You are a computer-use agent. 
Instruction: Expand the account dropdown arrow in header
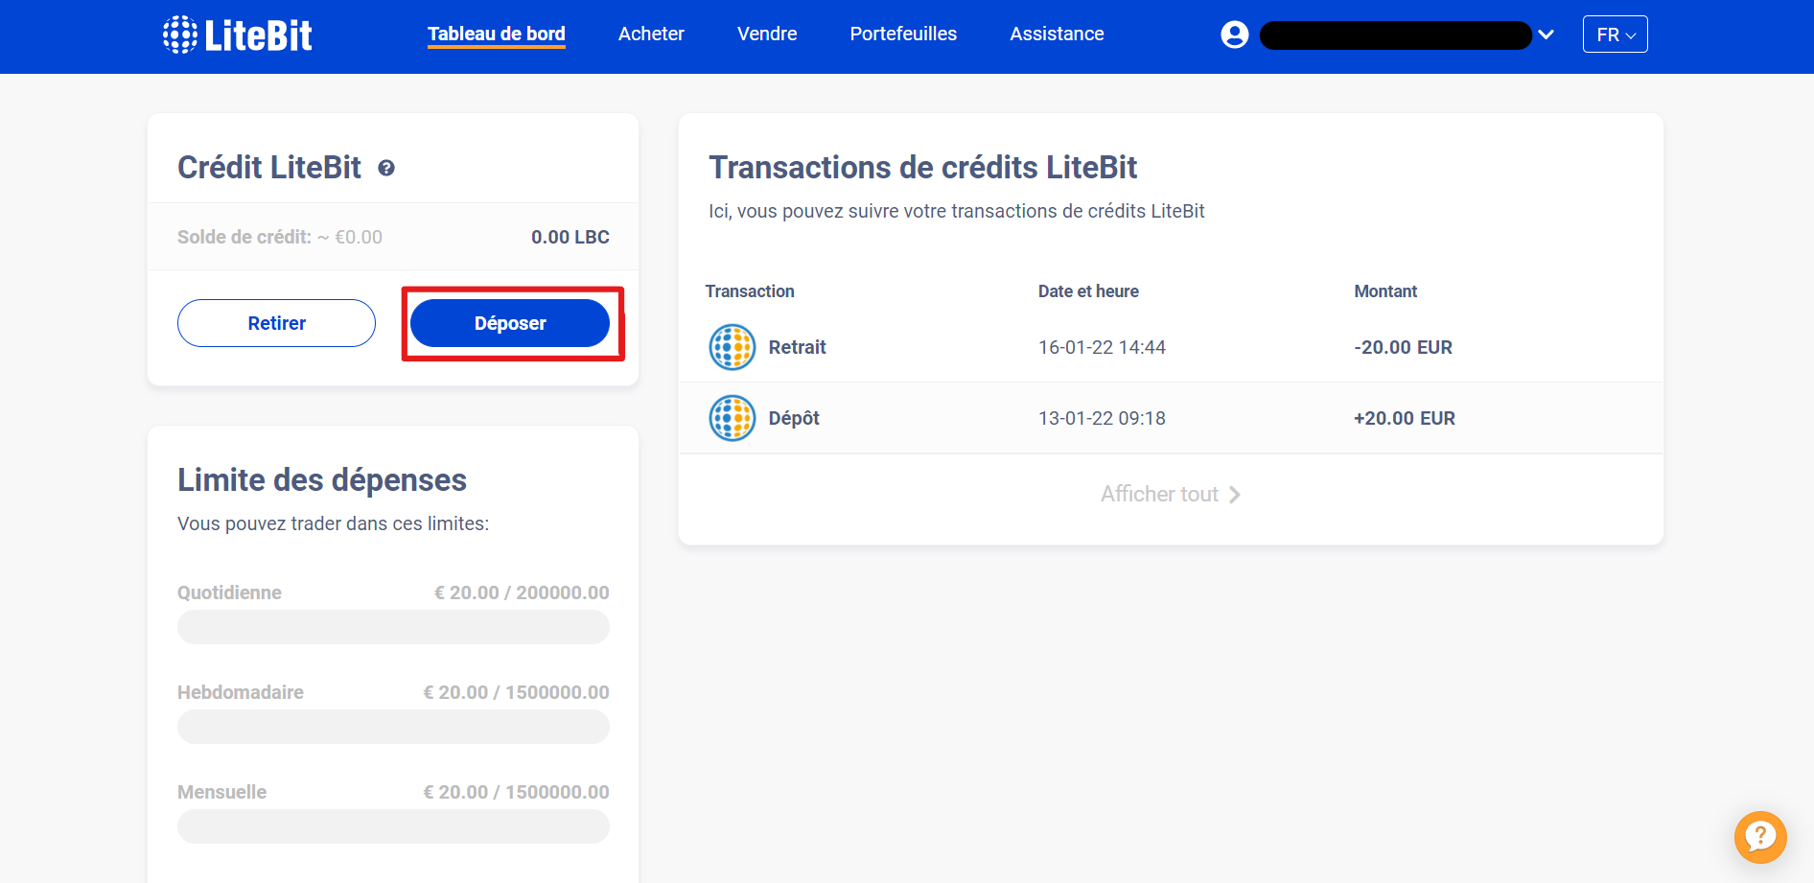click(1546, 34)
